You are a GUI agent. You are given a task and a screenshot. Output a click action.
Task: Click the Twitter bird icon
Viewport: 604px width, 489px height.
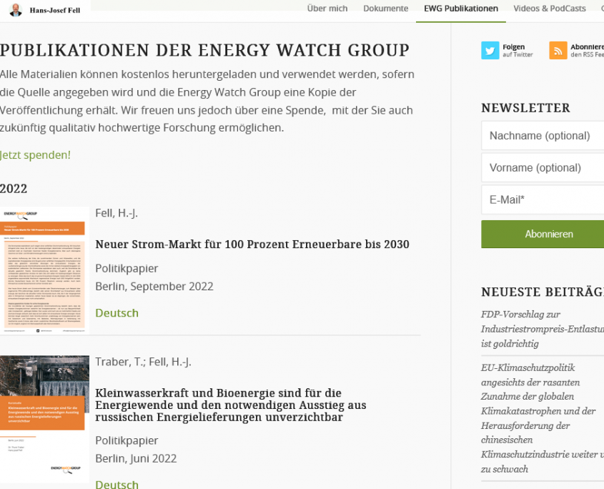click(x=490, y=50)
